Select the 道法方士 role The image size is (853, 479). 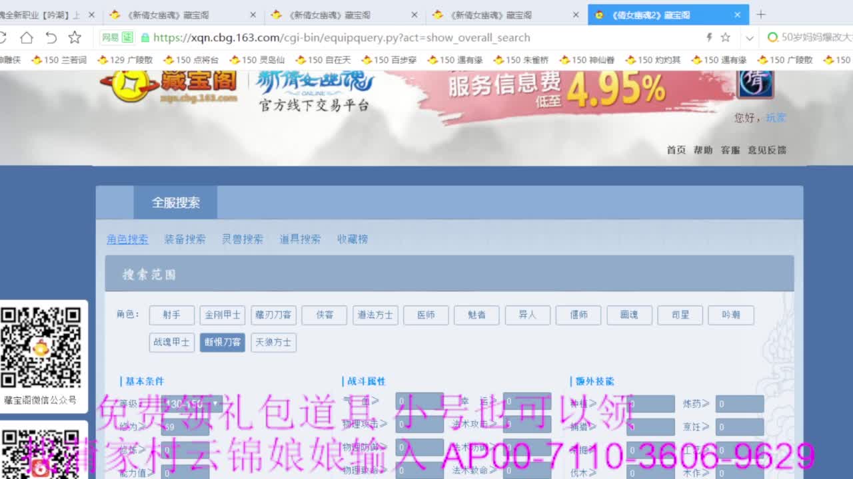[x=375, y=315]
